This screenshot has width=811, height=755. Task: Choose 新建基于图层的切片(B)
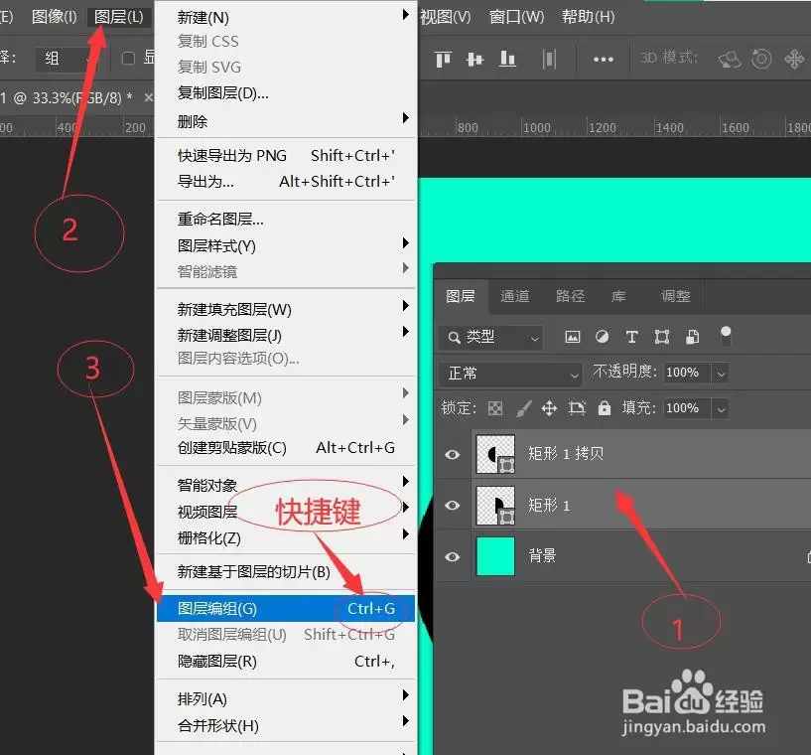point(286,572)
